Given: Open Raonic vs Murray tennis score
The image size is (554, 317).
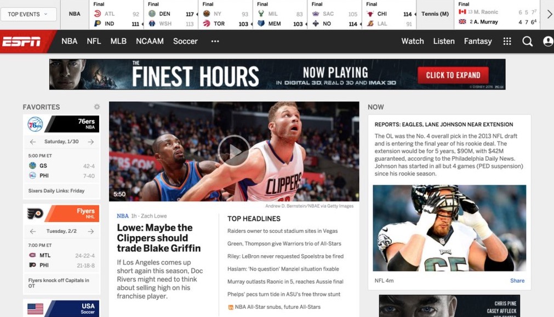Looking at the screenshot, I should pos(497,15).
